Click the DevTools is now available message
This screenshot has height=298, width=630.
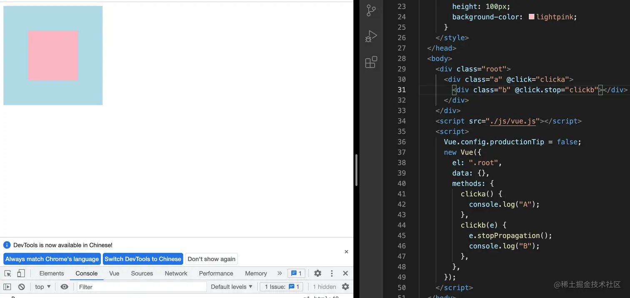pos(63,245)
